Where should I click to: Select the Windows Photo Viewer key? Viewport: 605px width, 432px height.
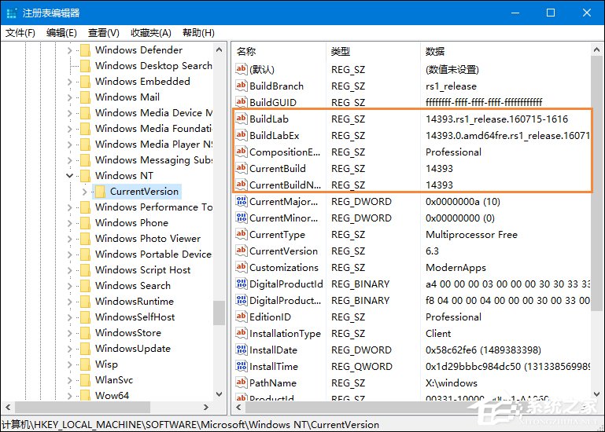[x=147, y=239]
